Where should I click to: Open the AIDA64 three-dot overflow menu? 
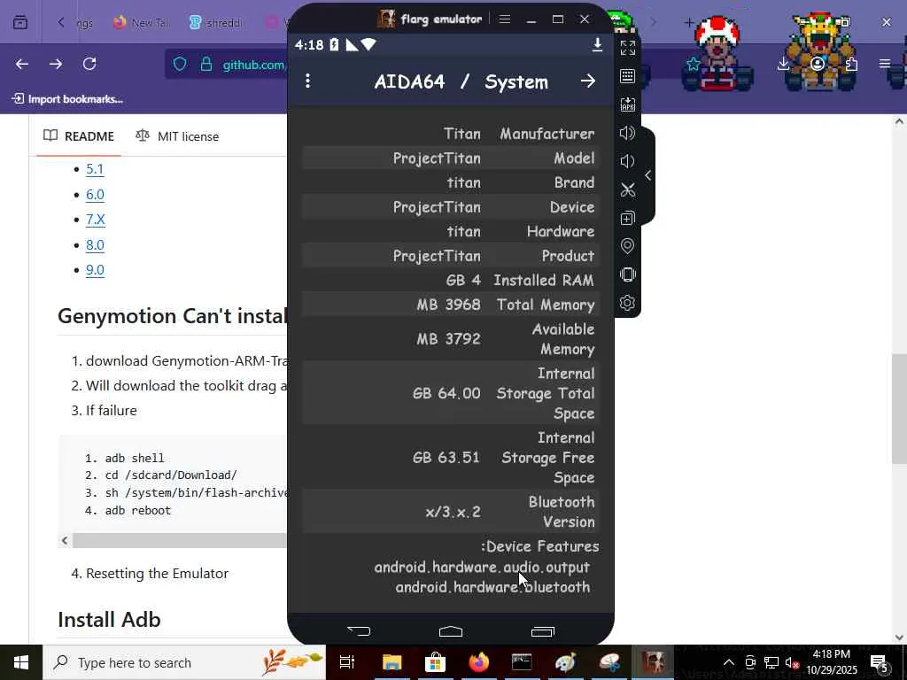(x=307, y=81)
